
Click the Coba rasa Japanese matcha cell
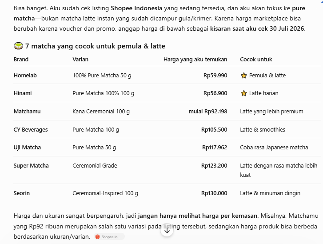click(274, 148)
